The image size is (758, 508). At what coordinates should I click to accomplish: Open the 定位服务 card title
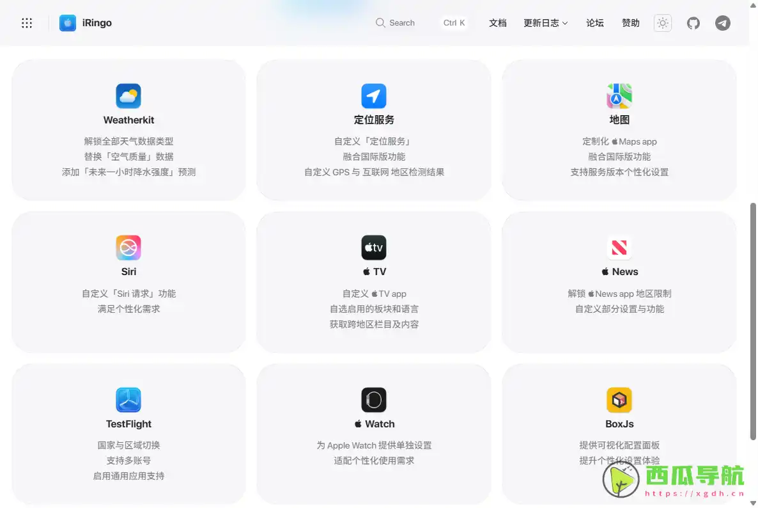click(374, 120)
